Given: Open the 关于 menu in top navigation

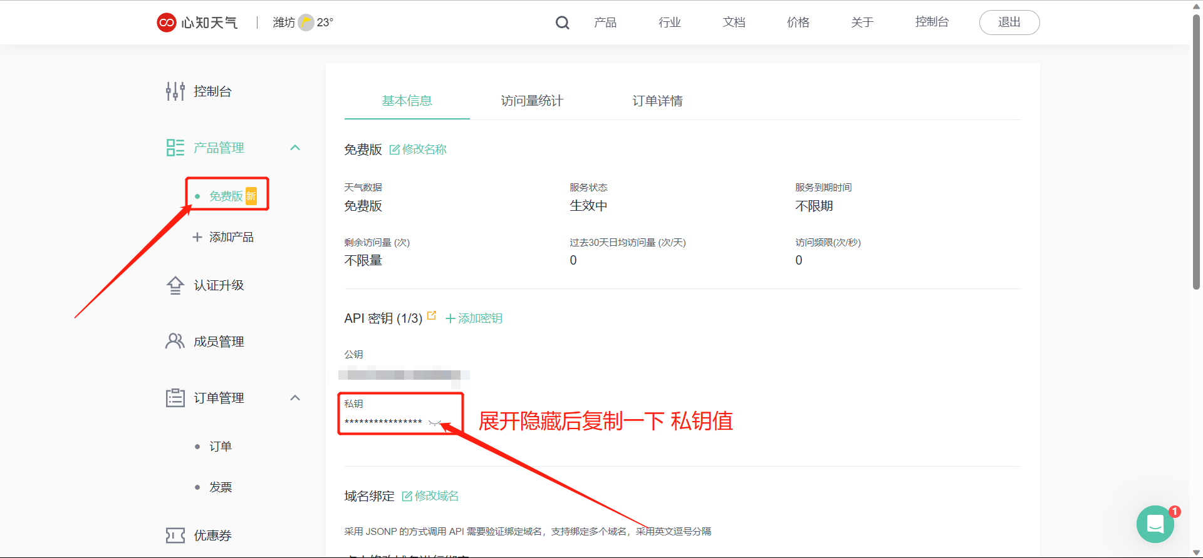Looking at the screenshot, I should tap(862, 23).
